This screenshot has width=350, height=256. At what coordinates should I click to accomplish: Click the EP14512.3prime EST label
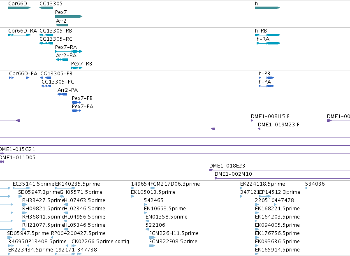[280, 192]
